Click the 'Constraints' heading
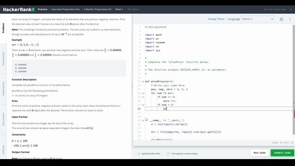 [x=18, y=135]
